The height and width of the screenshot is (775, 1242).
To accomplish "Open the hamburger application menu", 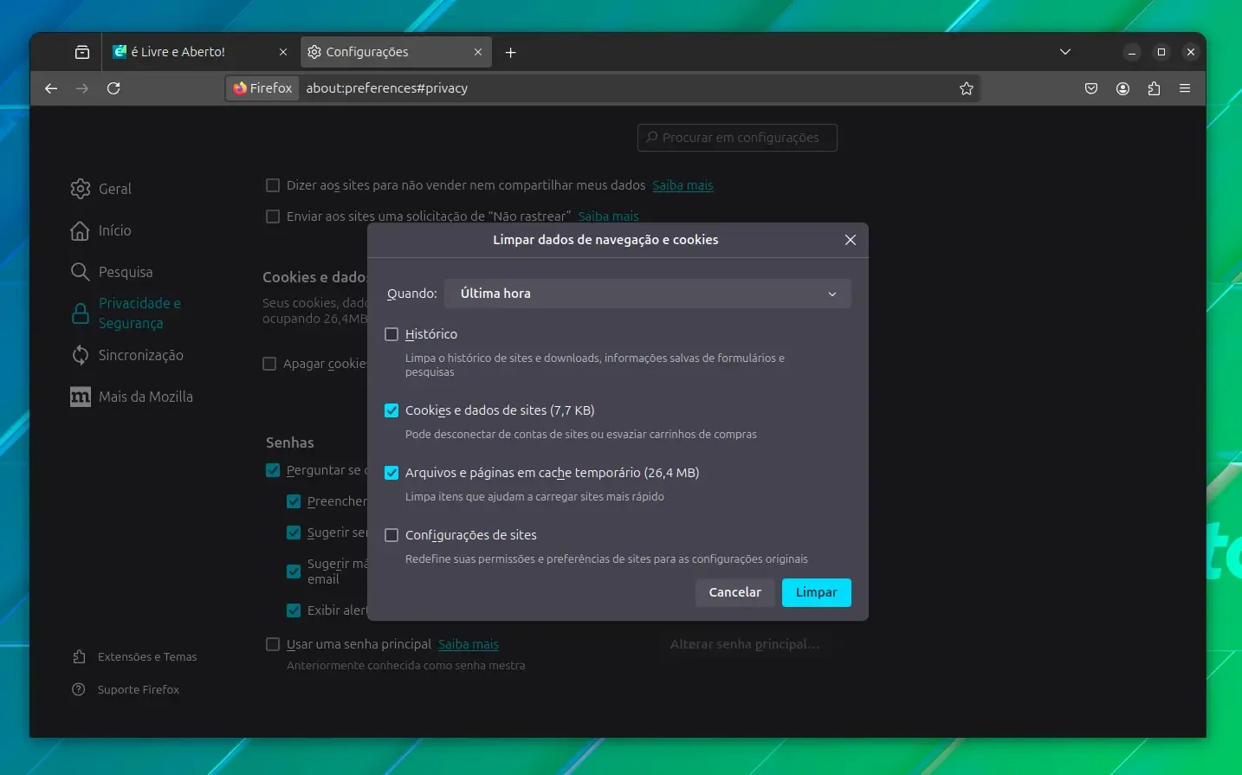I will pyautogui.click(x=1185, y=88).
